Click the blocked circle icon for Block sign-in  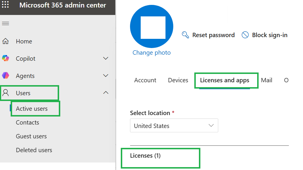click(x=245, y=35)
